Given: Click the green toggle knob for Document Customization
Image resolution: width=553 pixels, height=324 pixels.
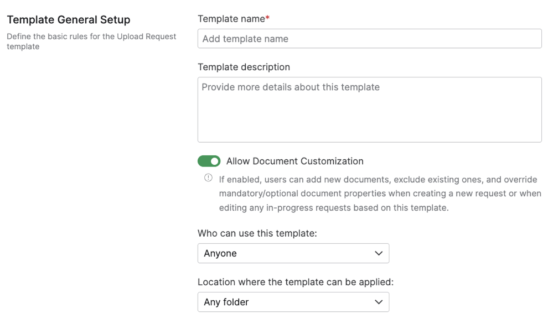Looking at the screenshot, I should pos(215,161).
